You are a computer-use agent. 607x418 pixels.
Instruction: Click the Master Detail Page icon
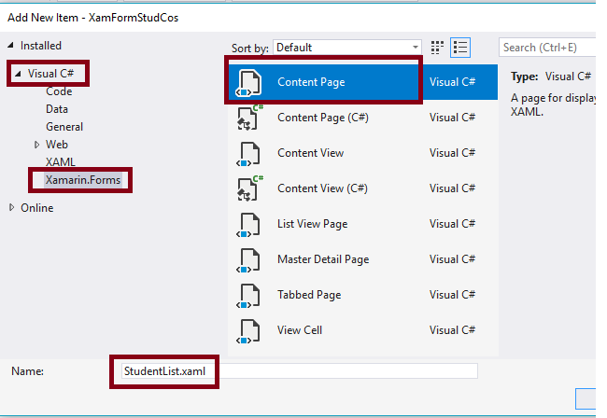click(x=249, y=259)
